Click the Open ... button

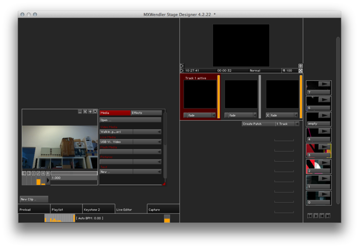[x=131, y=120]
